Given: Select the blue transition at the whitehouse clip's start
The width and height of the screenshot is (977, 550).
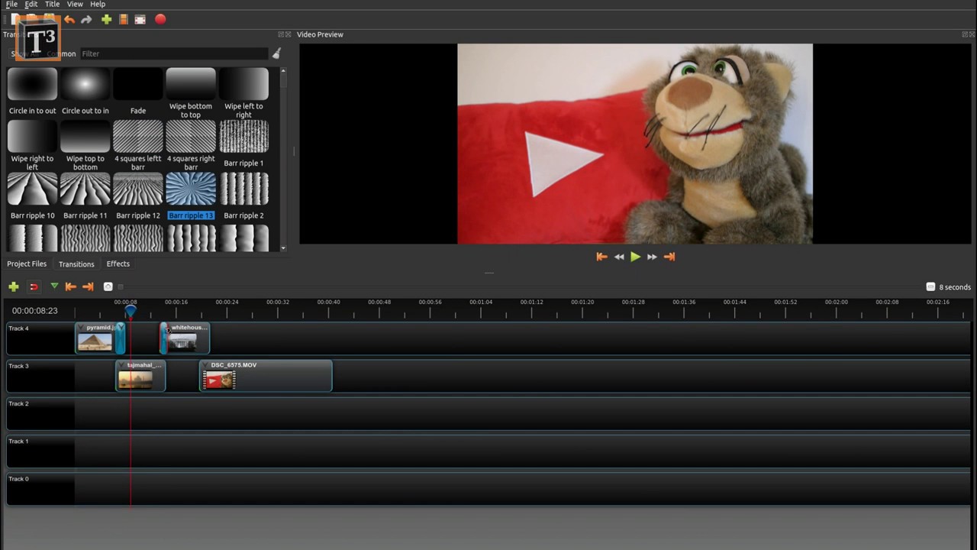Looking at the screenshot, I should tap(163, 338).
